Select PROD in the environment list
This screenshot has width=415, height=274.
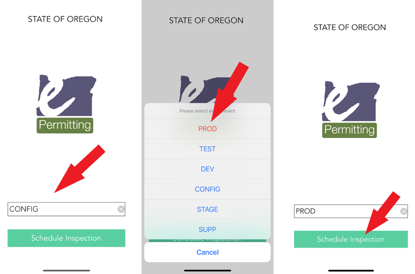click(207, 129)
